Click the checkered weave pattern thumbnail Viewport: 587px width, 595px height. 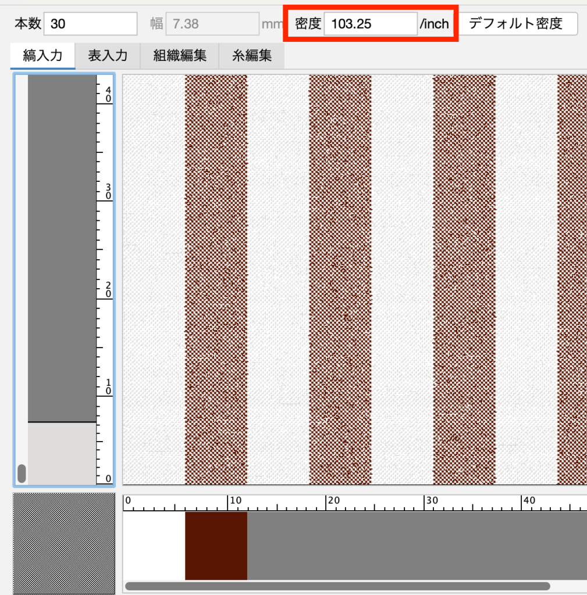pos(64,543)
